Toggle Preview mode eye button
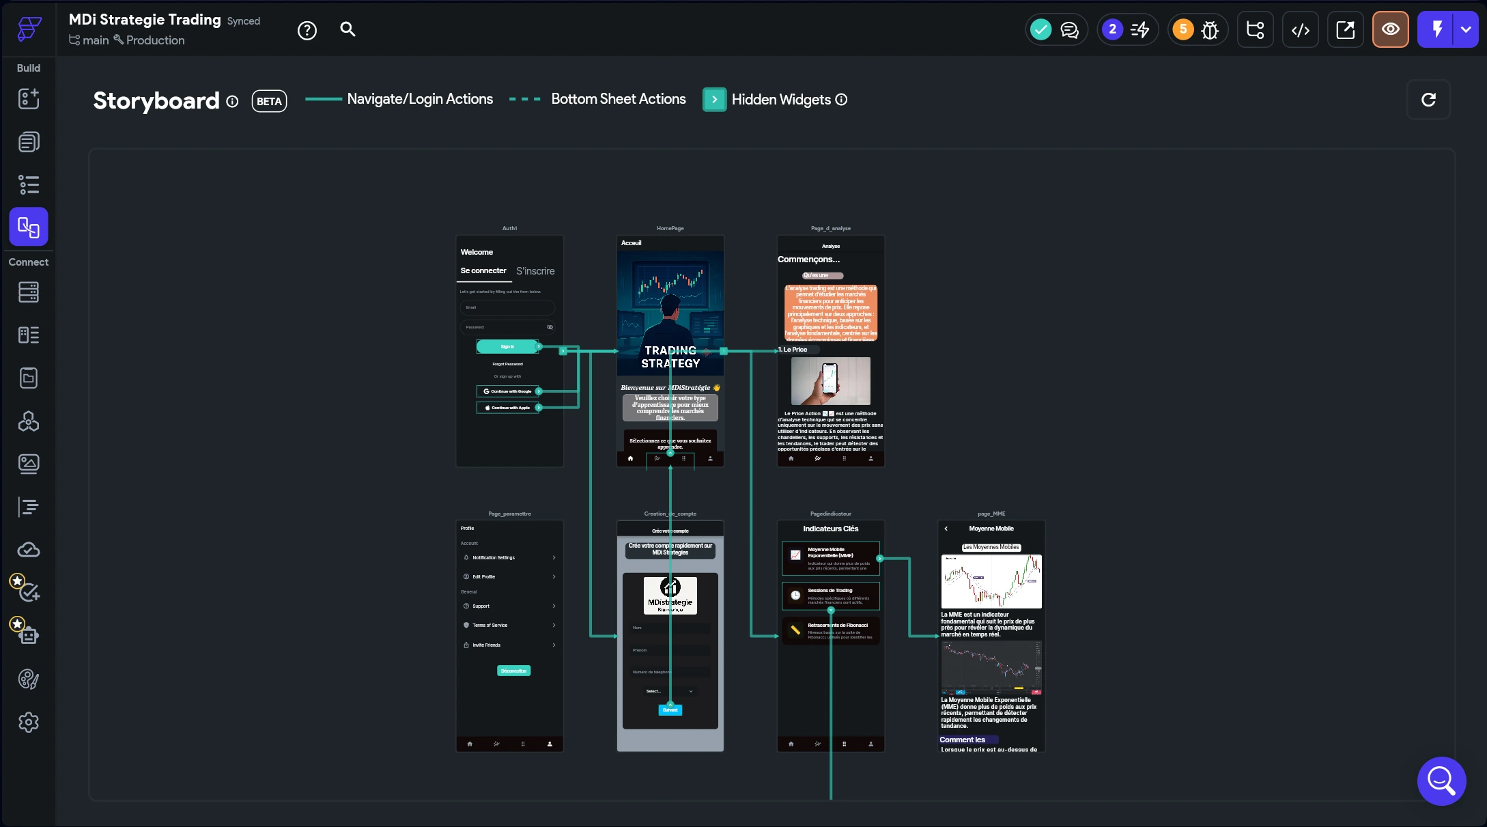Image resolution: width=1487 pixels, height=827 pixels. coord(1390,29)
